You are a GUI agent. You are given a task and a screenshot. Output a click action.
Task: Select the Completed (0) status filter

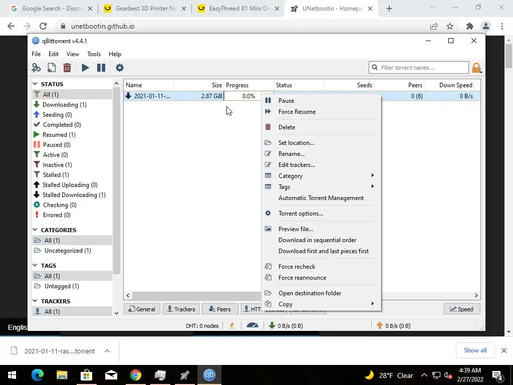click(x=62, y=125)
